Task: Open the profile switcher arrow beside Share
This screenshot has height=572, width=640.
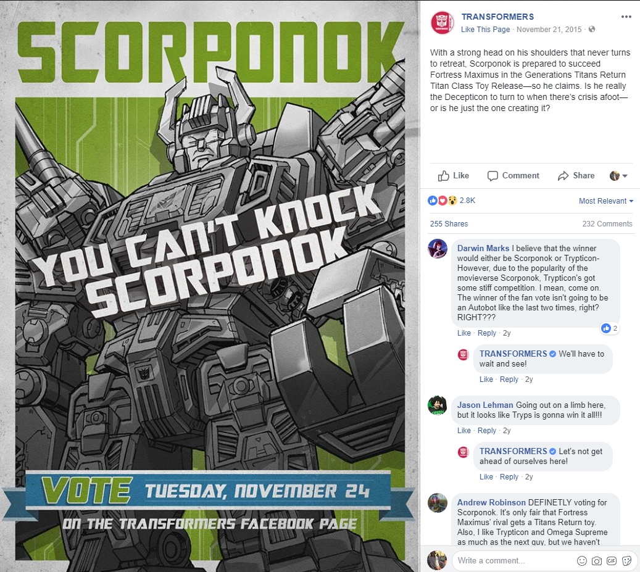Action: [x=618, y=176]
